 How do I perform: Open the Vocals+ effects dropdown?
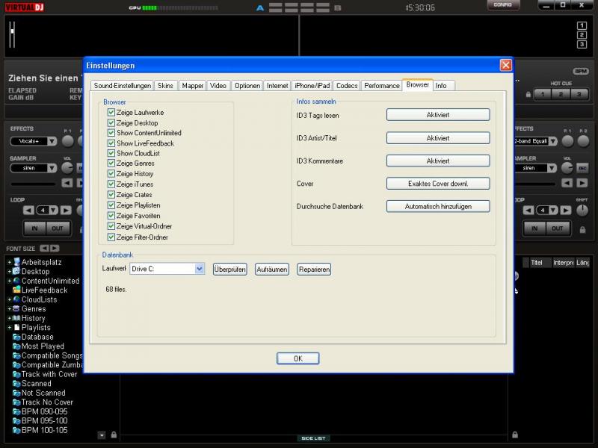tap(52, 141)
